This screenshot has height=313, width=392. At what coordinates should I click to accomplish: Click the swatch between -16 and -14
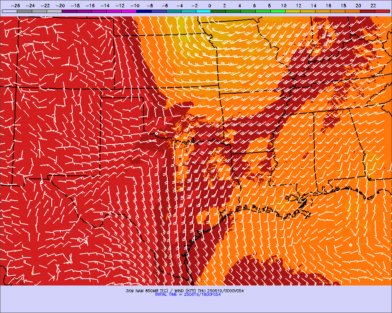pyautogui.click(x=99, y=11)
